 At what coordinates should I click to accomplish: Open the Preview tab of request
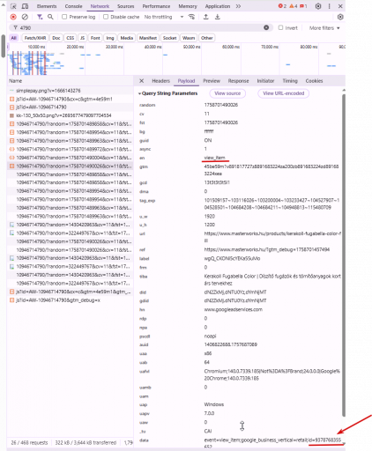tap(212, 81)
